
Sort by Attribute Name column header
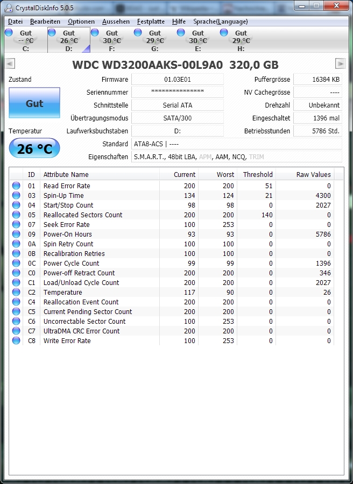click(100, 174)
